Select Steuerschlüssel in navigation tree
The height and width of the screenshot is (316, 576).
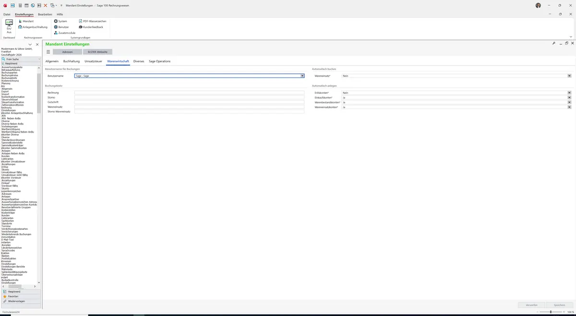click(10, 100)
